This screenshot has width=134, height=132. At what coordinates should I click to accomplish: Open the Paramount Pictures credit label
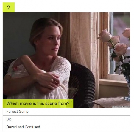coord(121,106)
